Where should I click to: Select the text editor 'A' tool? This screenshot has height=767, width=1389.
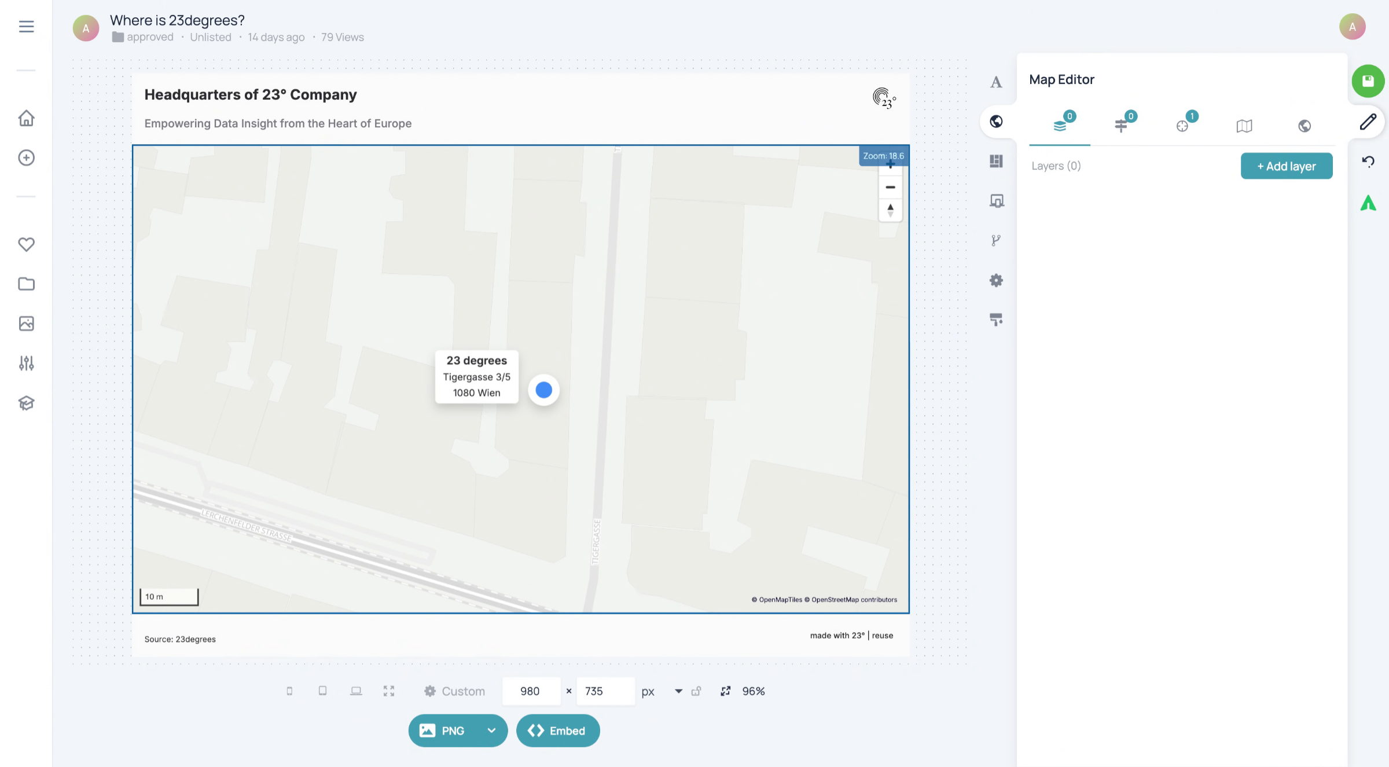(x=996, y=82)
